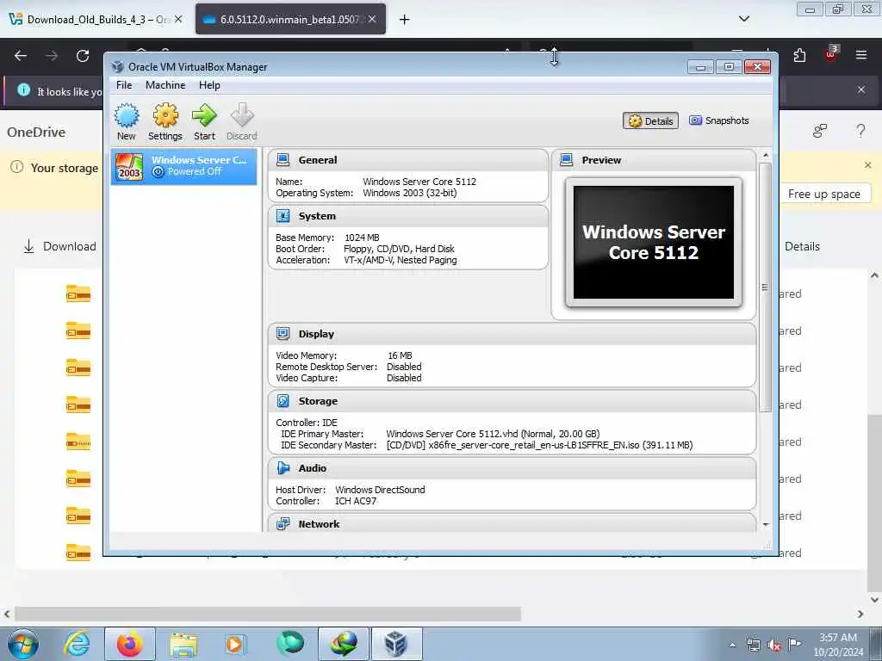Click details pane scrollbar down arrow
This screenshot has height=661, width=882.
pyautogui.click(x=765, y=524)
